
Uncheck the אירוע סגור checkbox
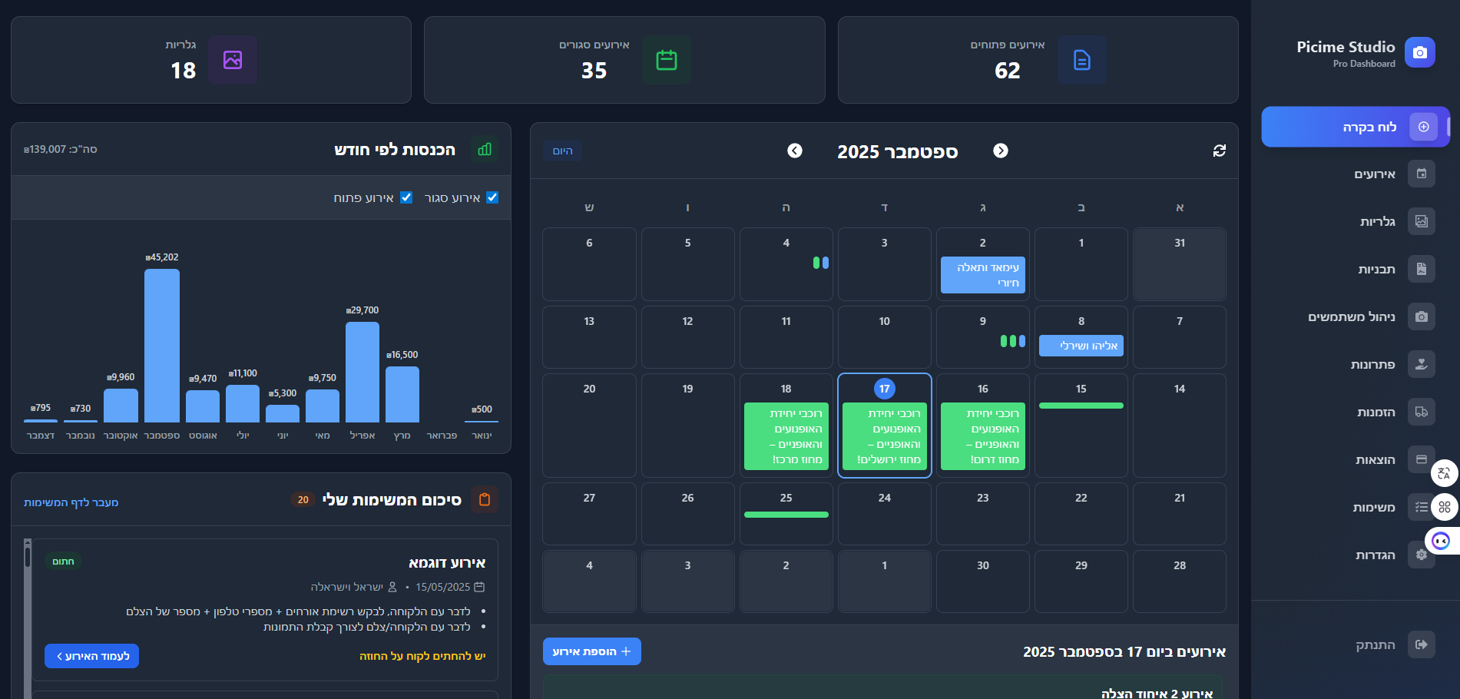point(492,197)
